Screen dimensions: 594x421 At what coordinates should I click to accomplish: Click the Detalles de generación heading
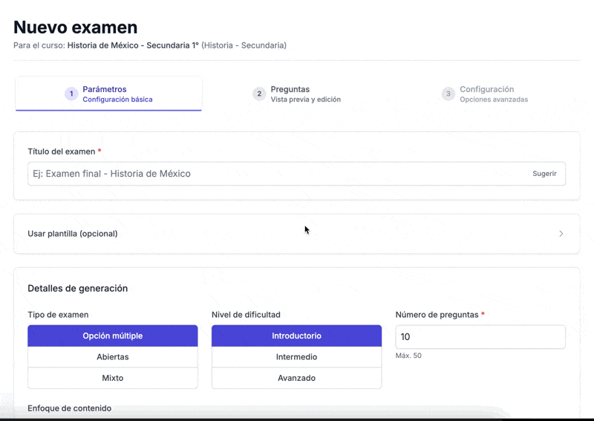78,288
